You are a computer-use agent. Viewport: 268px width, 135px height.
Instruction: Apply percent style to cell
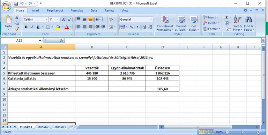click(131, 27)
